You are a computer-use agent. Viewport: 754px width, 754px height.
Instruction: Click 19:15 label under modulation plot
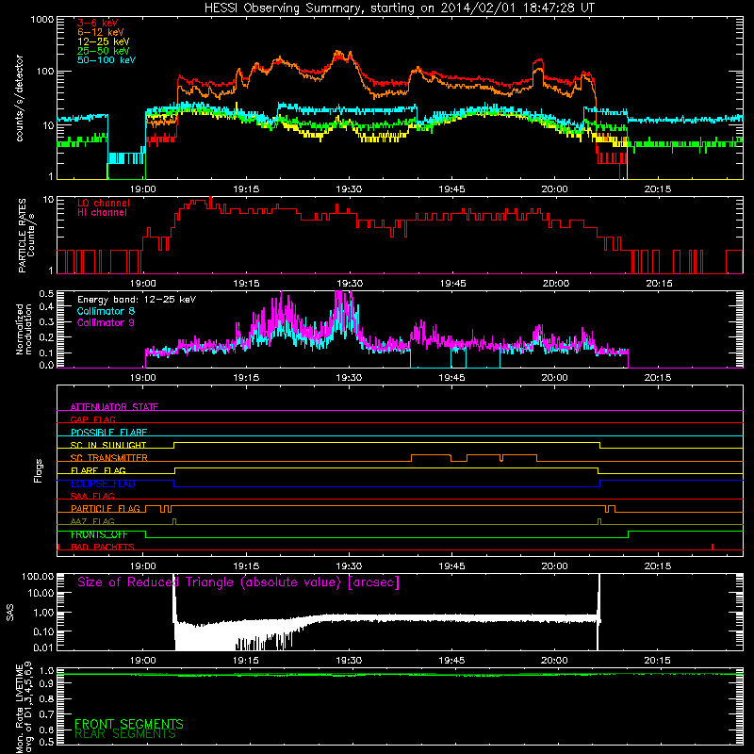click(x=246, y=378)
